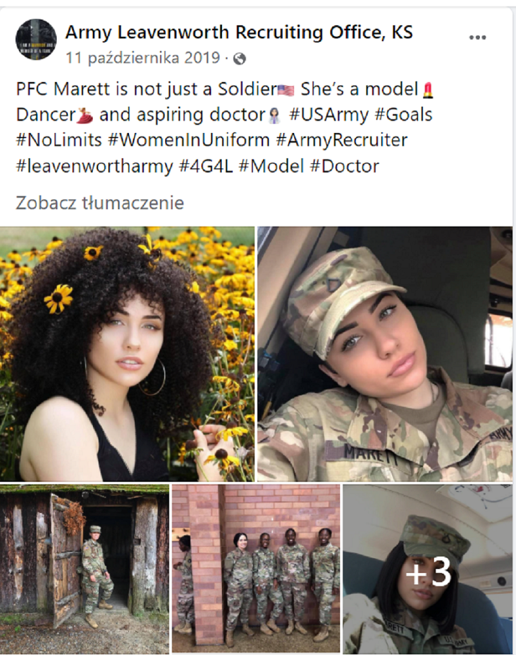This screenshot has height=655, width=516.
Task: Open the three-dot post options menu
Action: click(x=477, y=37)
